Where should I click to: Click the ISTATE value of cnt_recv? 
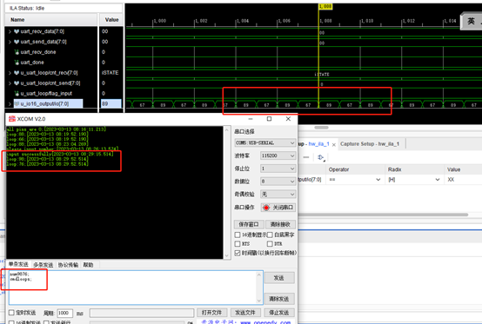click(x=110, y=73)
